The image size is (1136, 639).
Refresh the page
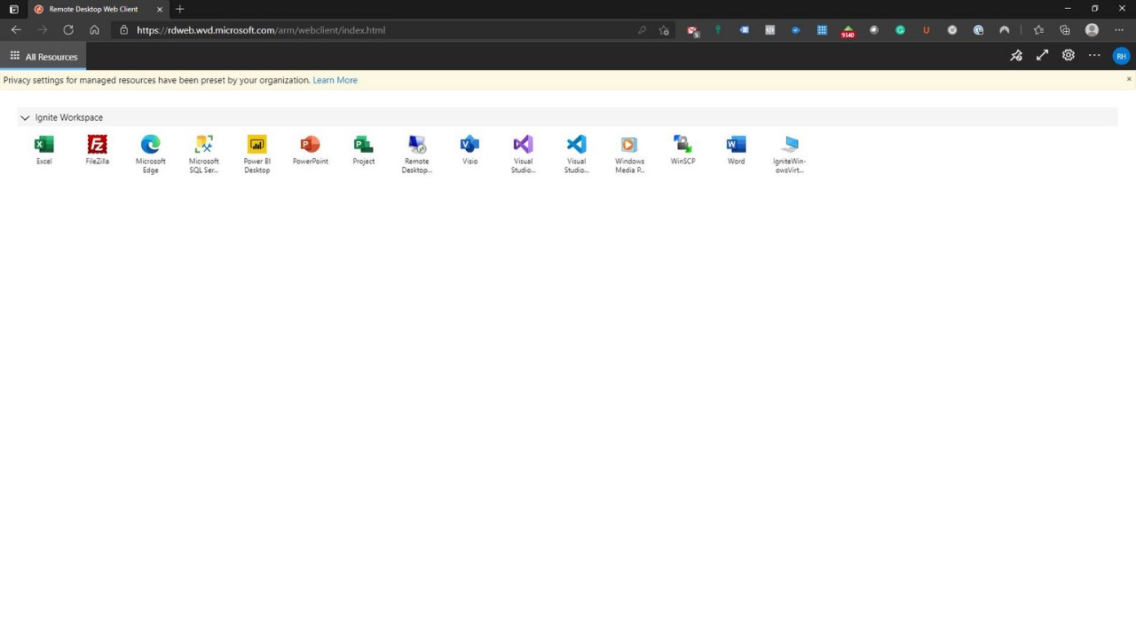(68, 29)
